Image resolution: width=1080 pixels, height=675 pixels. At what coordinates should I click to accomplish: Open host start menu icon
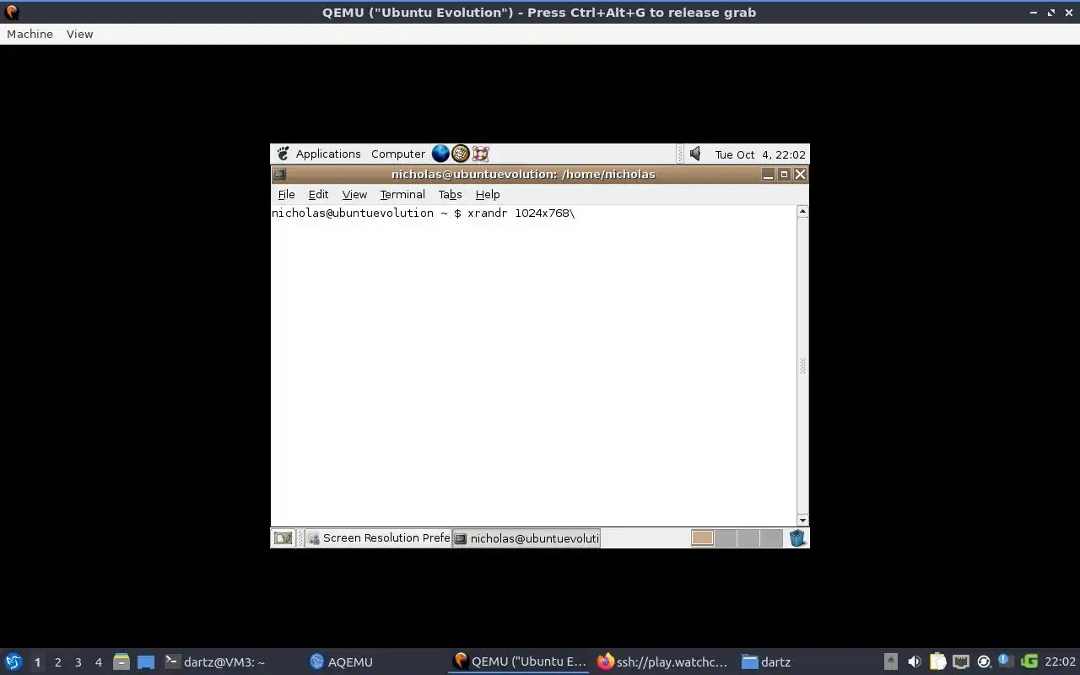click(x=13, y=661)
